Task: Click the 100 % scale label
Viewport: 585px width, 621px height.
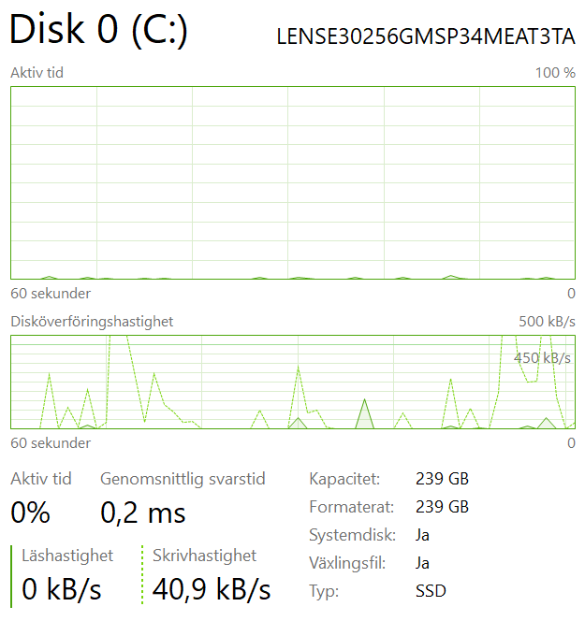Action: [555, 73]
